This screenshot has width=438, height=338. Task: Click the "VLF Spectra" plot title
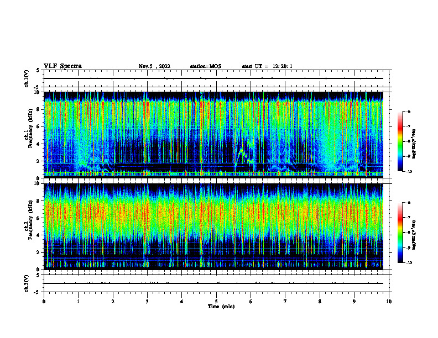[x=62, y=66]
